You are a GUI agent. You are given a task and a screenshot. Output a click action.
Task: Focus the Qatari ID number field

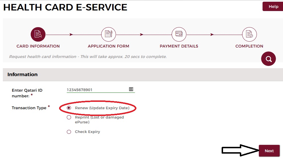coord(97,90)
